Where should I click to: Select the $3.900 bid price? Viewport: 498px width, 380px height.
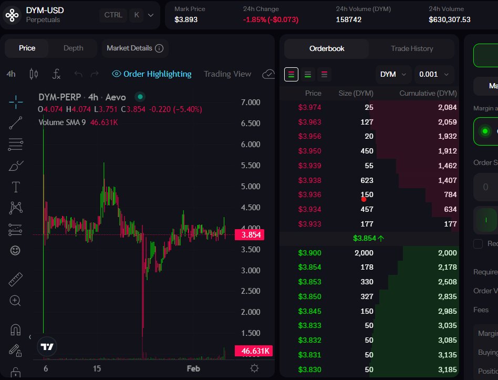click(x=309, y=253)
